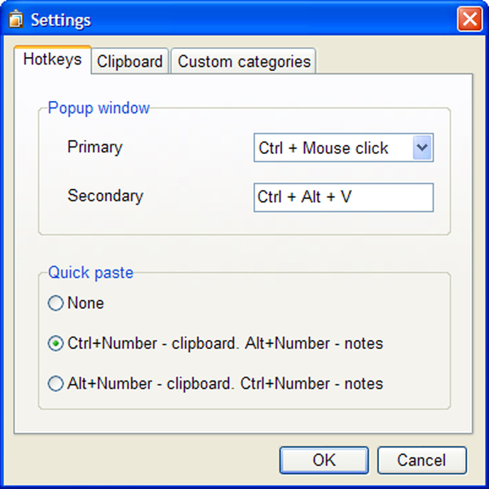Image resolution: width=489 pixels, height=489 pixels.
Task: Click the Secondary label text
Action: (105, 196)
